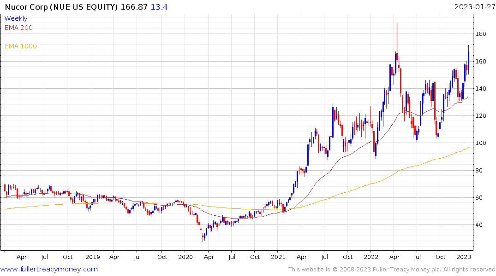Select the Nucor Corp chart title
The width and height of the screenshot is (496, 276).
[62, 6]
